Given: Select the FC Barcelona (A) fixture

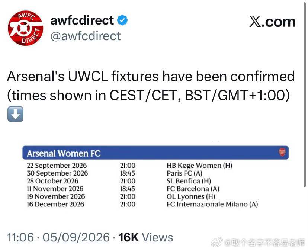Looking at the screenshot, I should [193, 189].
